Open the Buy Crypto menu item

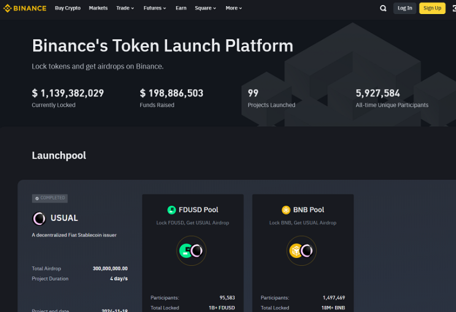pyautogui.click(x=68, y=8)
